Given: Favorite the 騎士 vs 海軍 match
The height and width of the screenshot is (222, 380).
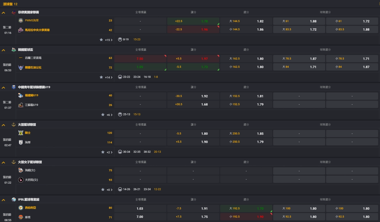Looking at the screenshot, I should coord(103,152).
